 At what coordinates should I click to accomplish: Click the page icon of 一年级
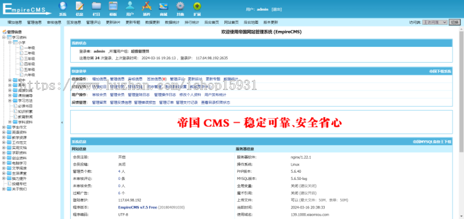[x=21, y=47]
